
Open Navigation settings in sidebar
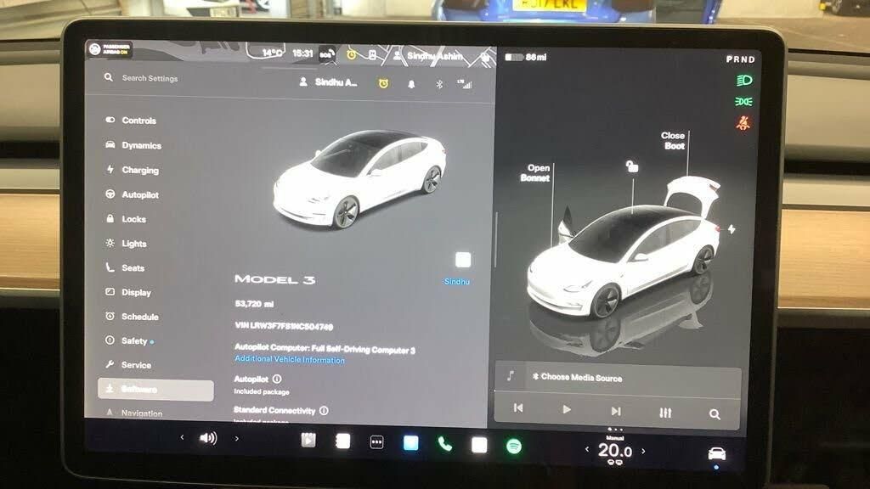click(x=133, y=413)
